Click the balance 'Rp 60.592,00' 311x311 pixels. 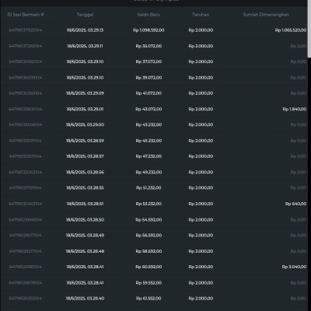pos(149,267)
